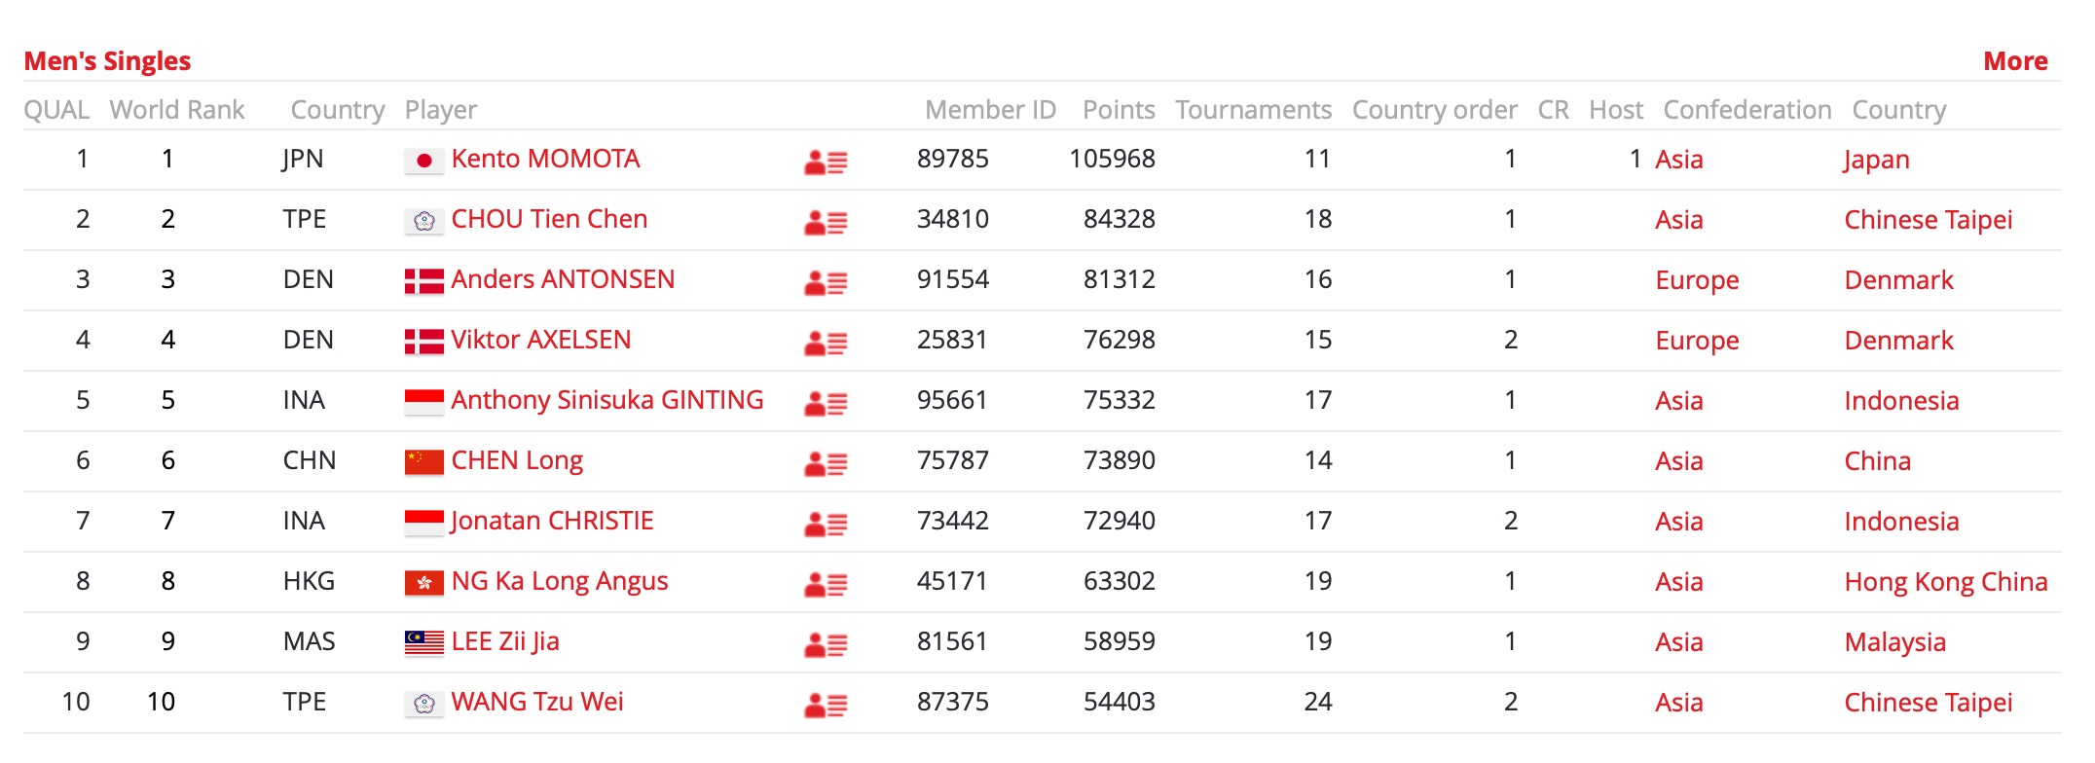The image size is (2095, 763).
Task: Open NG Ka Long Angus player link
Action: (560, 581)
